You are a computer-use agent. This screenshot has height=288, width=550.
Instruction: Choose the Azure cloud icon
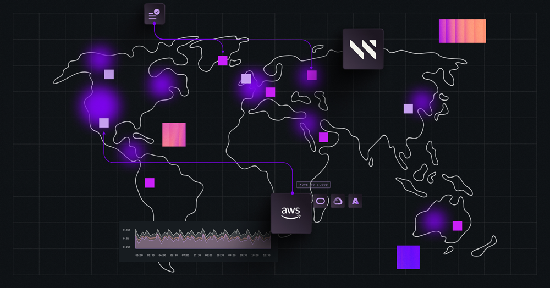click(x=355, y=201)
